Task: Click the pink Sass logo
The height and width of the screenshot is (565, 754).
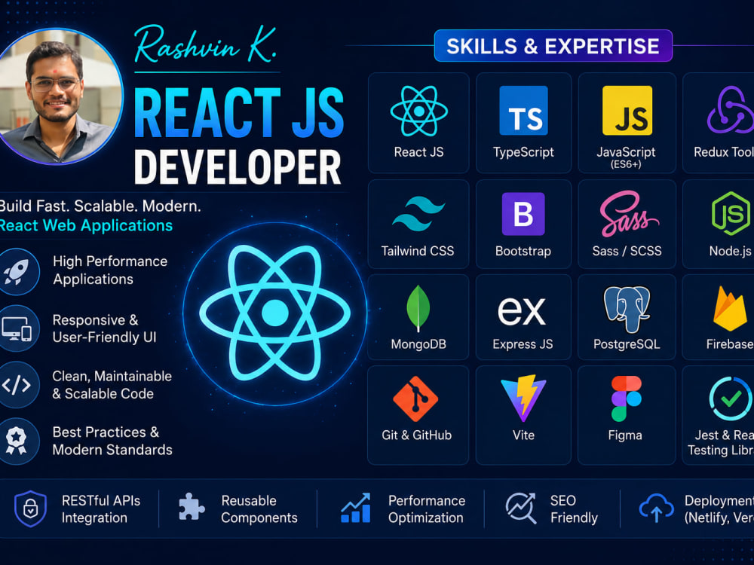Action: pyautogui.click(x=629, y=214)
